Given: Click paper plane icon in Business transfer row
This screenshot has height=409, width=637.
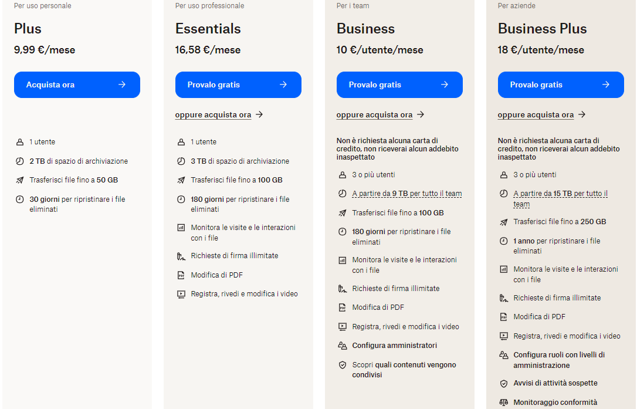Looking at the screenshot, I should 343,212.
